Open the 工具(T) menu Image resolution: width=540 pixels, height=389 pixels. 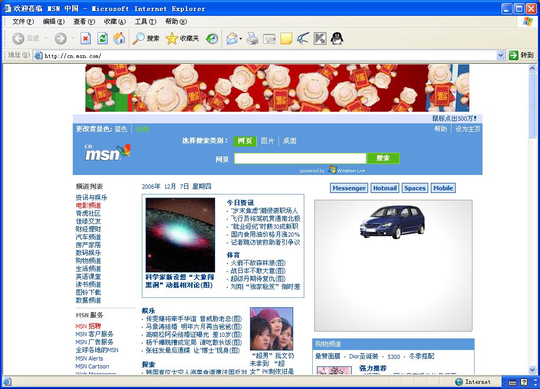146,22
